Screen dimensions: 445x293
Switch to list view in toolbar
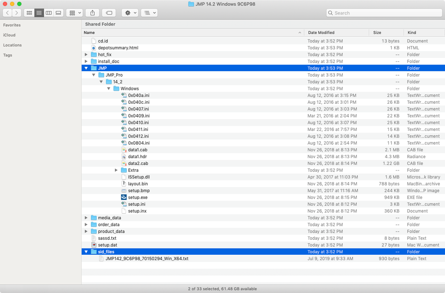pos(39,13)
